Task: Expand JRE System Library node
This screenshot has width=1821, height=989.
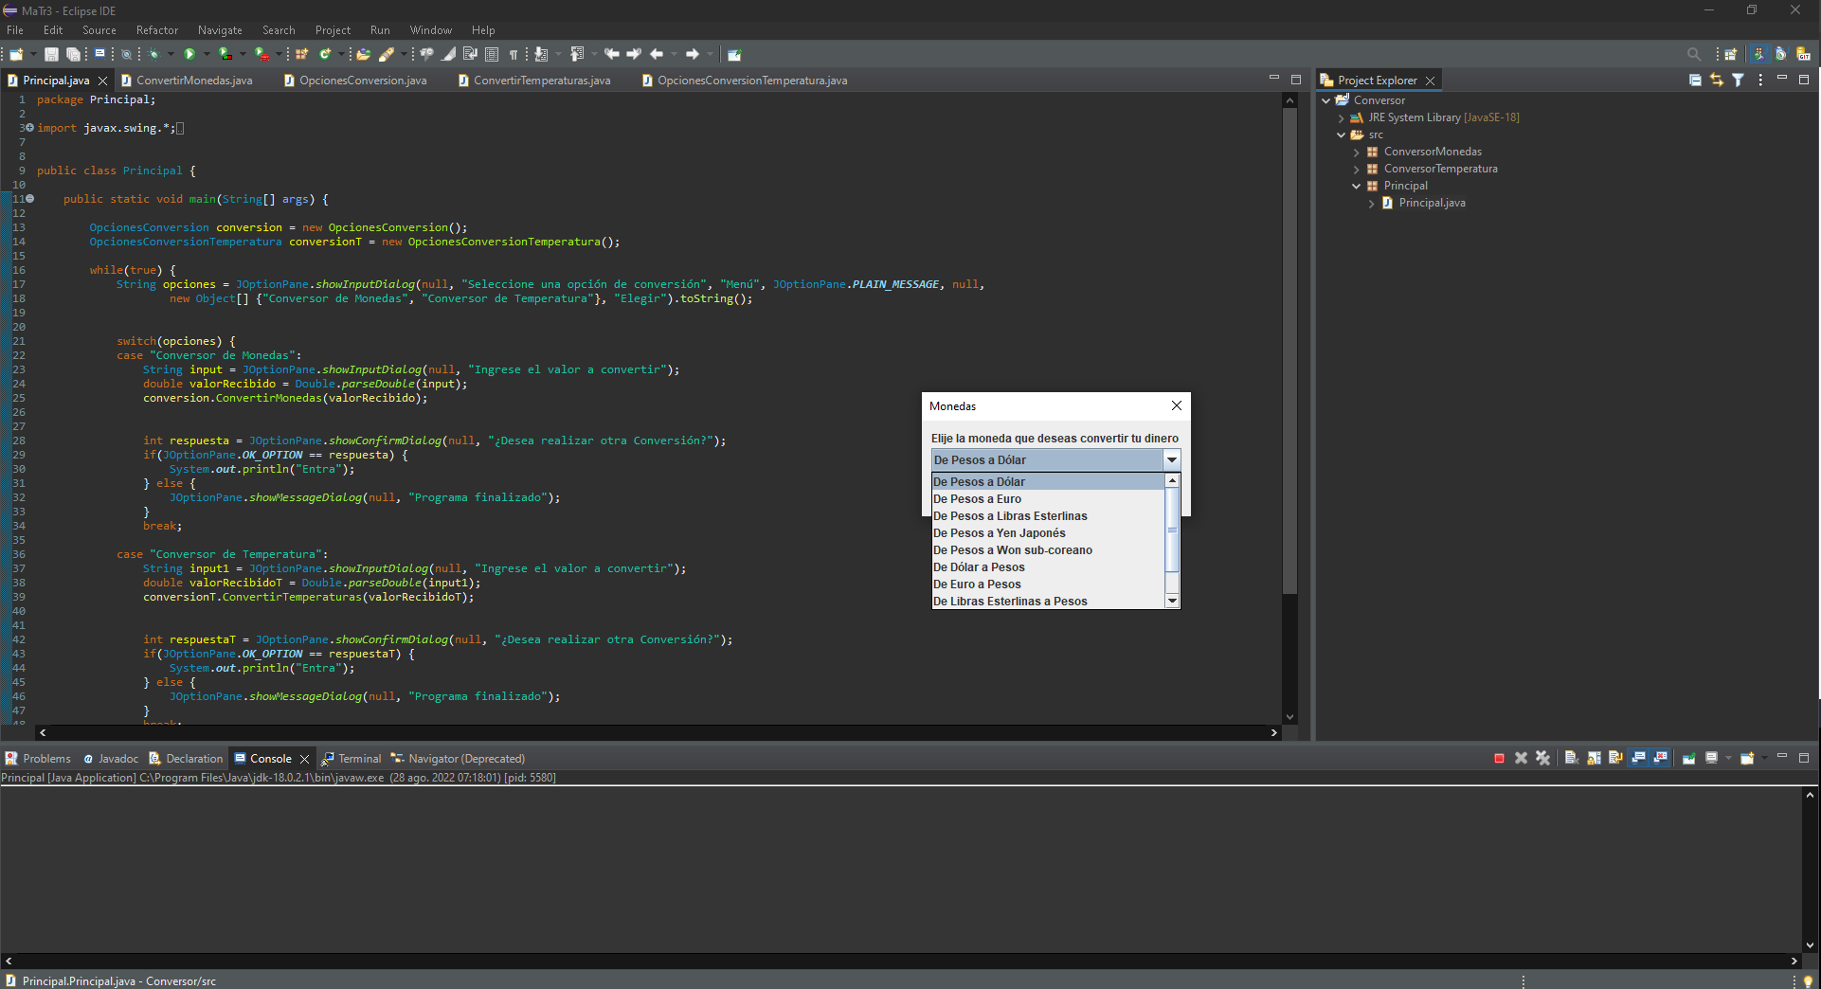Action: [x=1342, y=118]
